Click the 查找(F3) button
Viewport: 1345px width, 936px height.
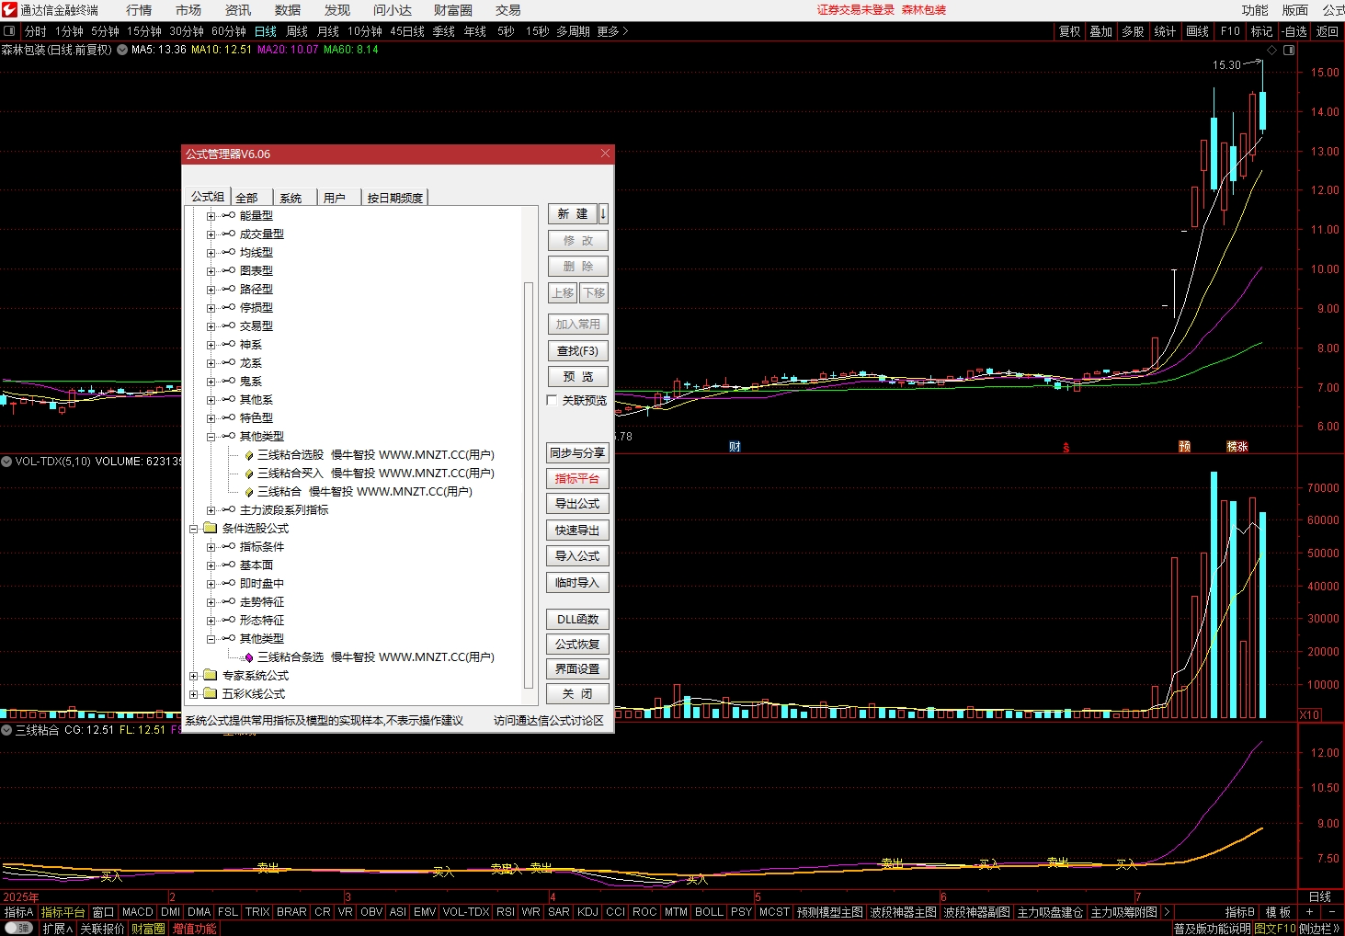click(577, 350)
